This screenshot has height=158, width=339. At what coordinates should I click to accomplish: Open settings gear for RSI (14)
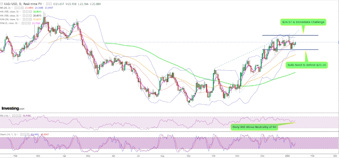pyautogui.click(x=17, y=116)
